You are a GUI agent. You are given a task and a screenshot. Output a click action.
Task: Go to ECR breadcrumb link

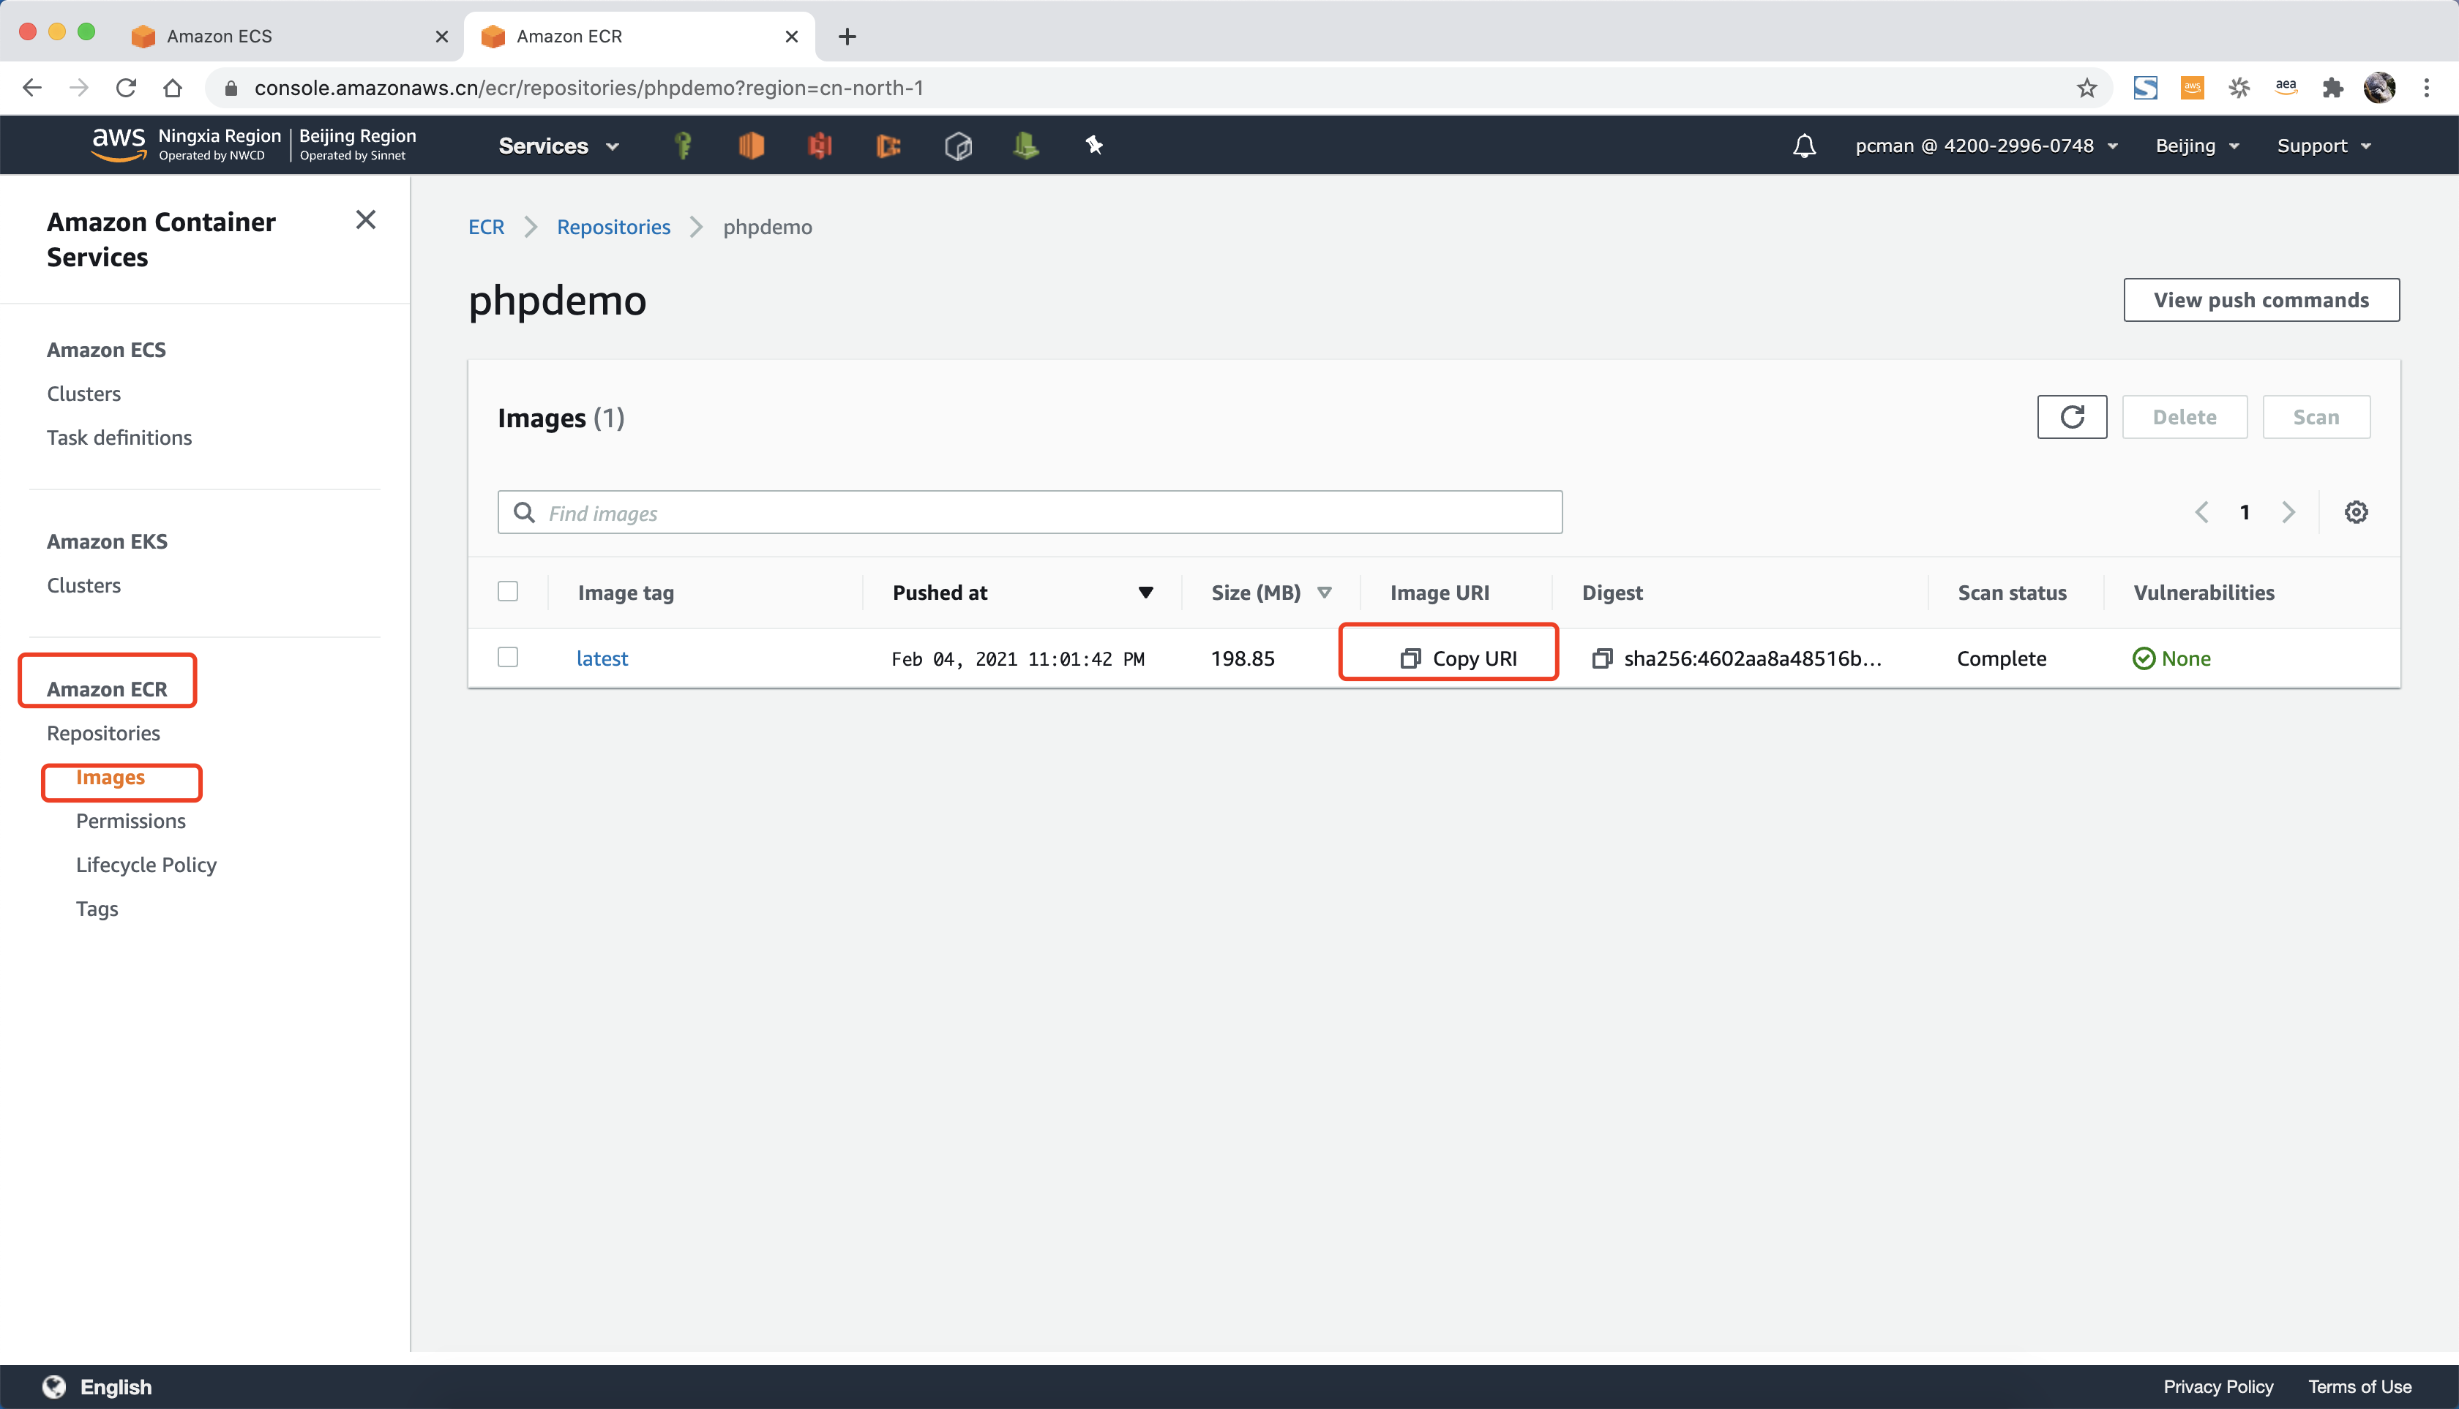click(486, 227)
